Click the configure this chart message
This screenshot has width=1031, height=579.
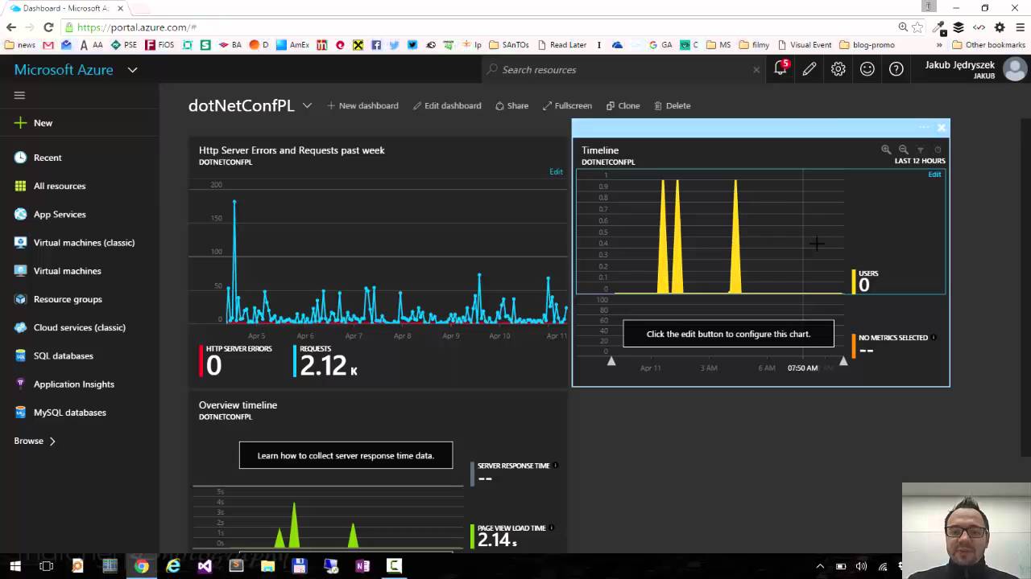tap(728, 334)
